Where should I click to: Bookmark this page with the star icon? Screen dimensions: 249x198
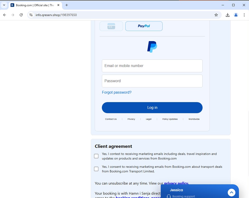[216, 15]
